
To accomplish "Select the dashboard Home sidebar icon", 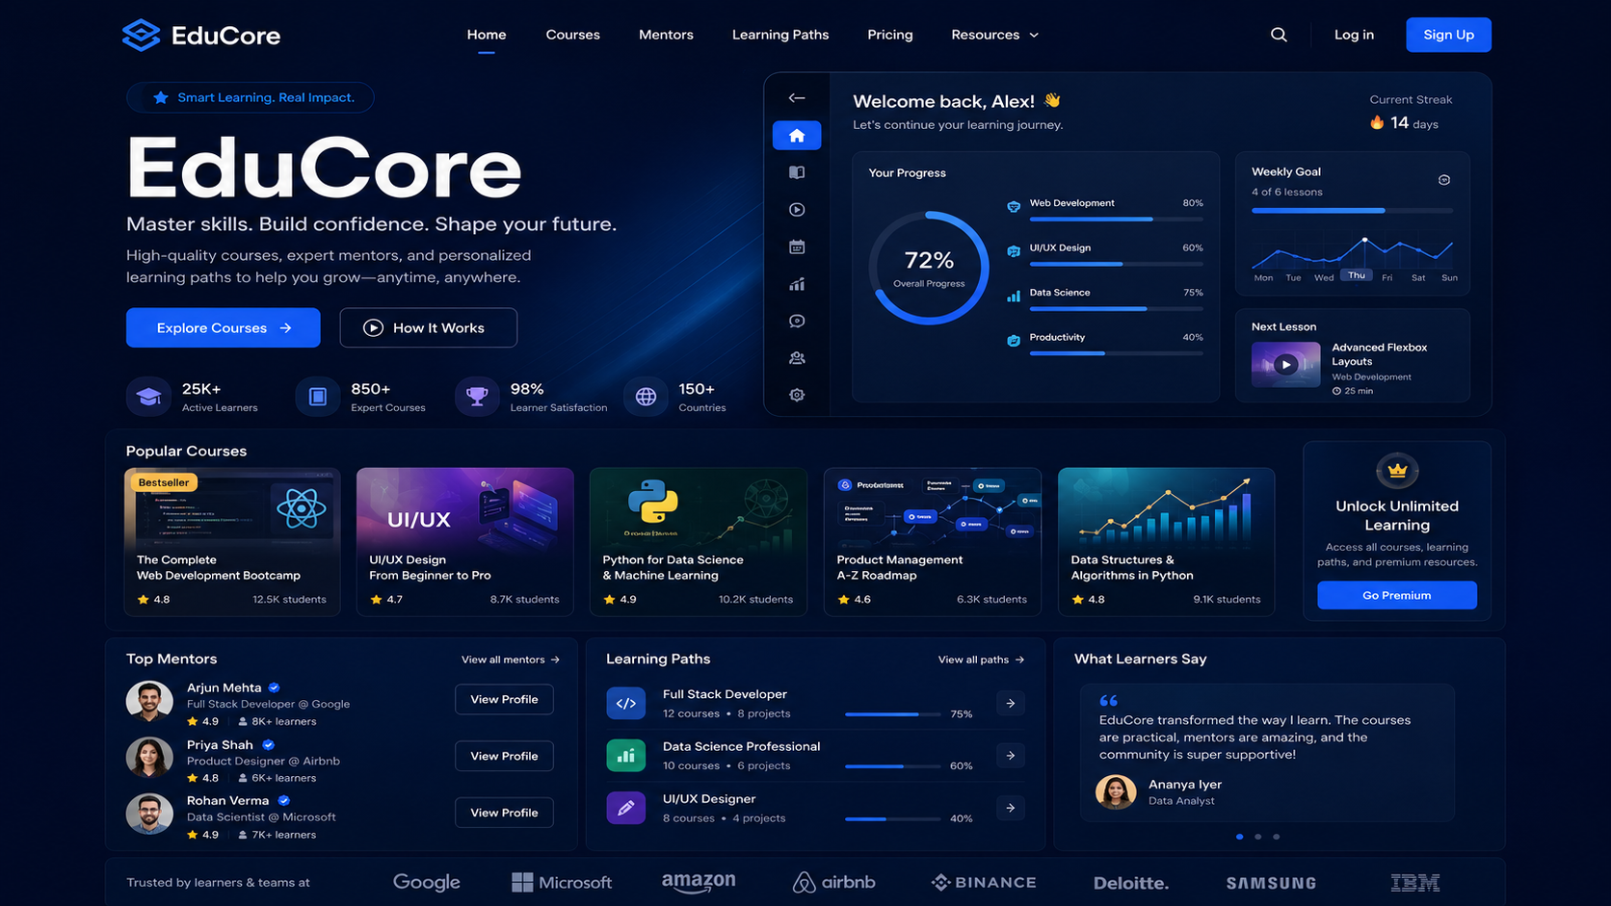I will [797, 136].
